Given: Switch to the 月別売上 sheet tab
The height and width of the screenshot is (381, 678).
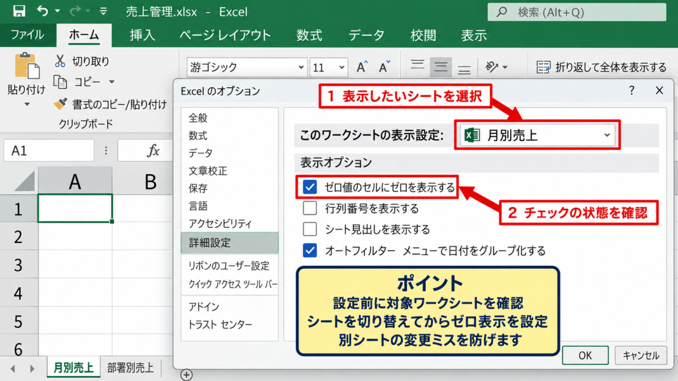Looking at the screenshot, I should (x=73, y=367).
